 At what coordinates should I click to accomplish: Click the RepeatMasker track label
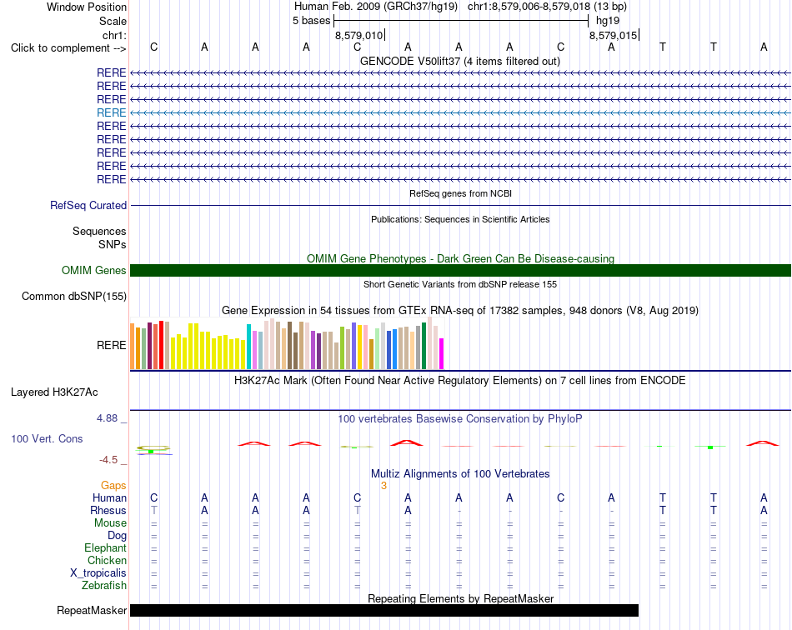point(92,610)
